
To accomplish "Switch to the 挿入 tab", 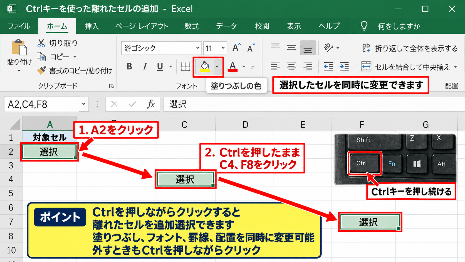I will (x=92, y=26).
